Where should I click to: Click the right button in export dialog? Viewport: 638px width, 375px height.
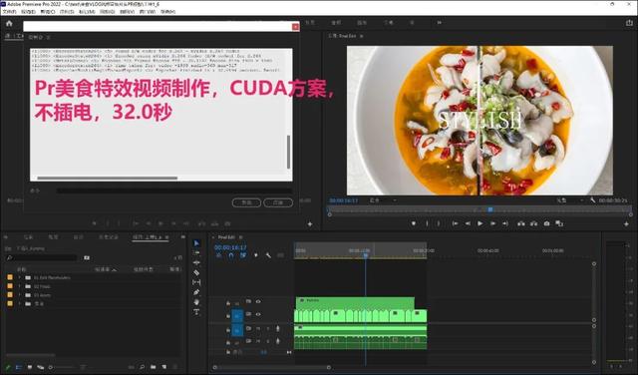point(278,202)
